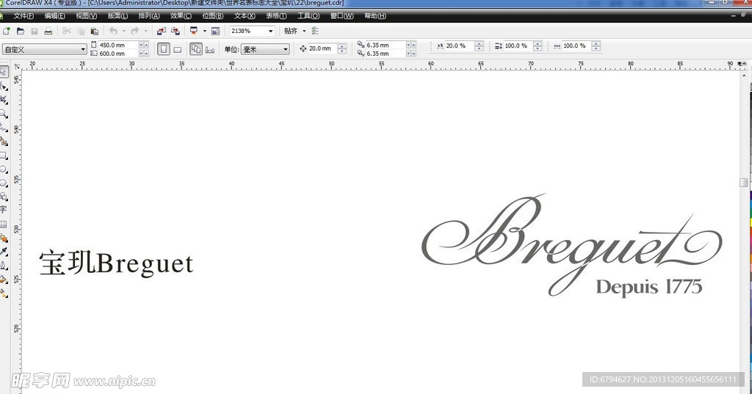Select the Crop tool in toolbox
The height and width of the screenshot is (394, 752).
click(x=4, y=100)
